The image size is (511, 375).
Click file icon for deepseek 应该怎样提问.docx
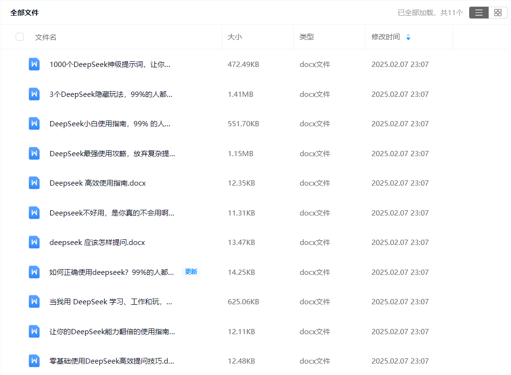34,243
